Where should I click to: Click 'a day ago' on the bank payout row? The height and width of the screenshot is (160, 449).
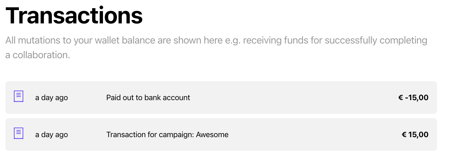[52, 98]
